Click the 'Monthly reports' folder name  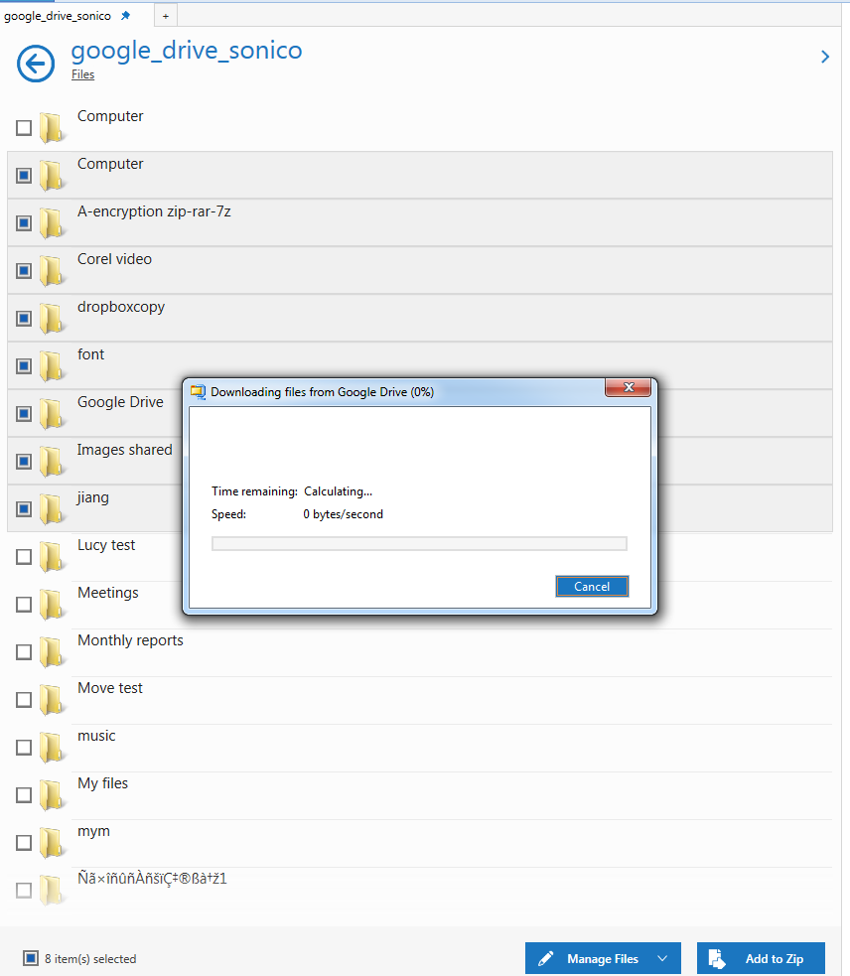[x=130, y=640]
